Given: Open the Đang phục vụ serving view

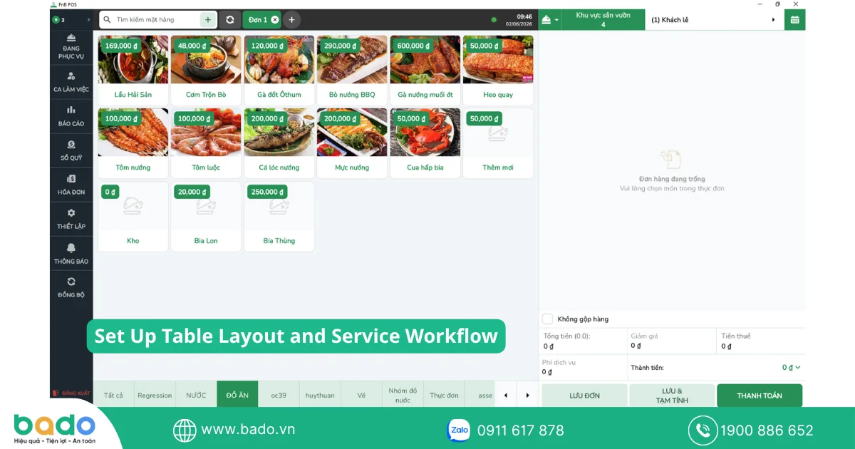Looking at the screenshot, I should pos(71,46).
